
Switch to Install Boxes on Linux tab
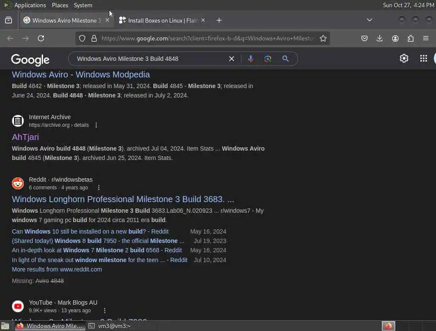(163, 20)
